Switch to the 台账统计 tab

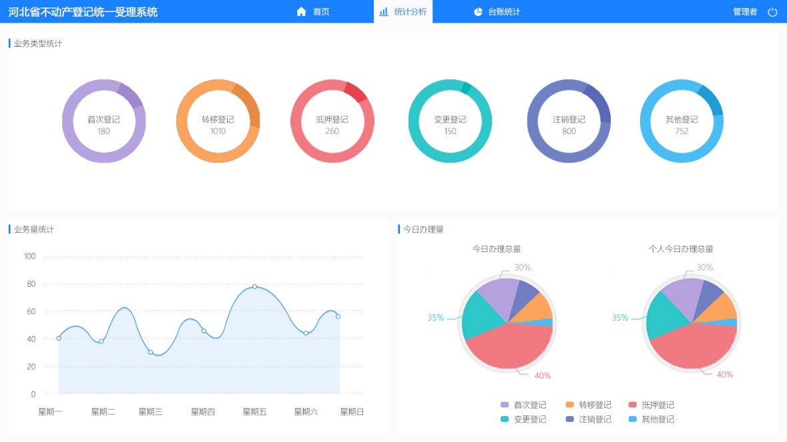tap(497, 11)
